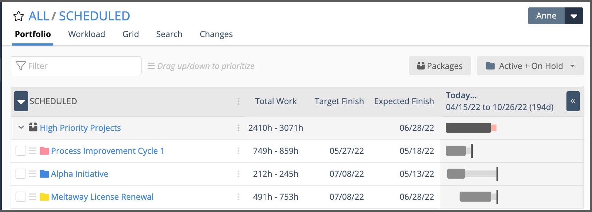Collapse the High Priority Projects group
The width and height of the screenshot is (592, 212).
click(x=21, y=127)
